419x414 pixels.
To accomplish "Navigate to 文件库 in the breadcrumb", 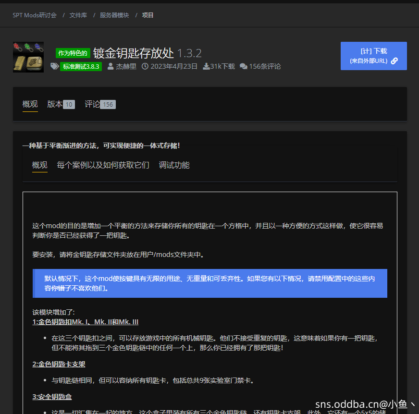I will click(x=78, y=15).
